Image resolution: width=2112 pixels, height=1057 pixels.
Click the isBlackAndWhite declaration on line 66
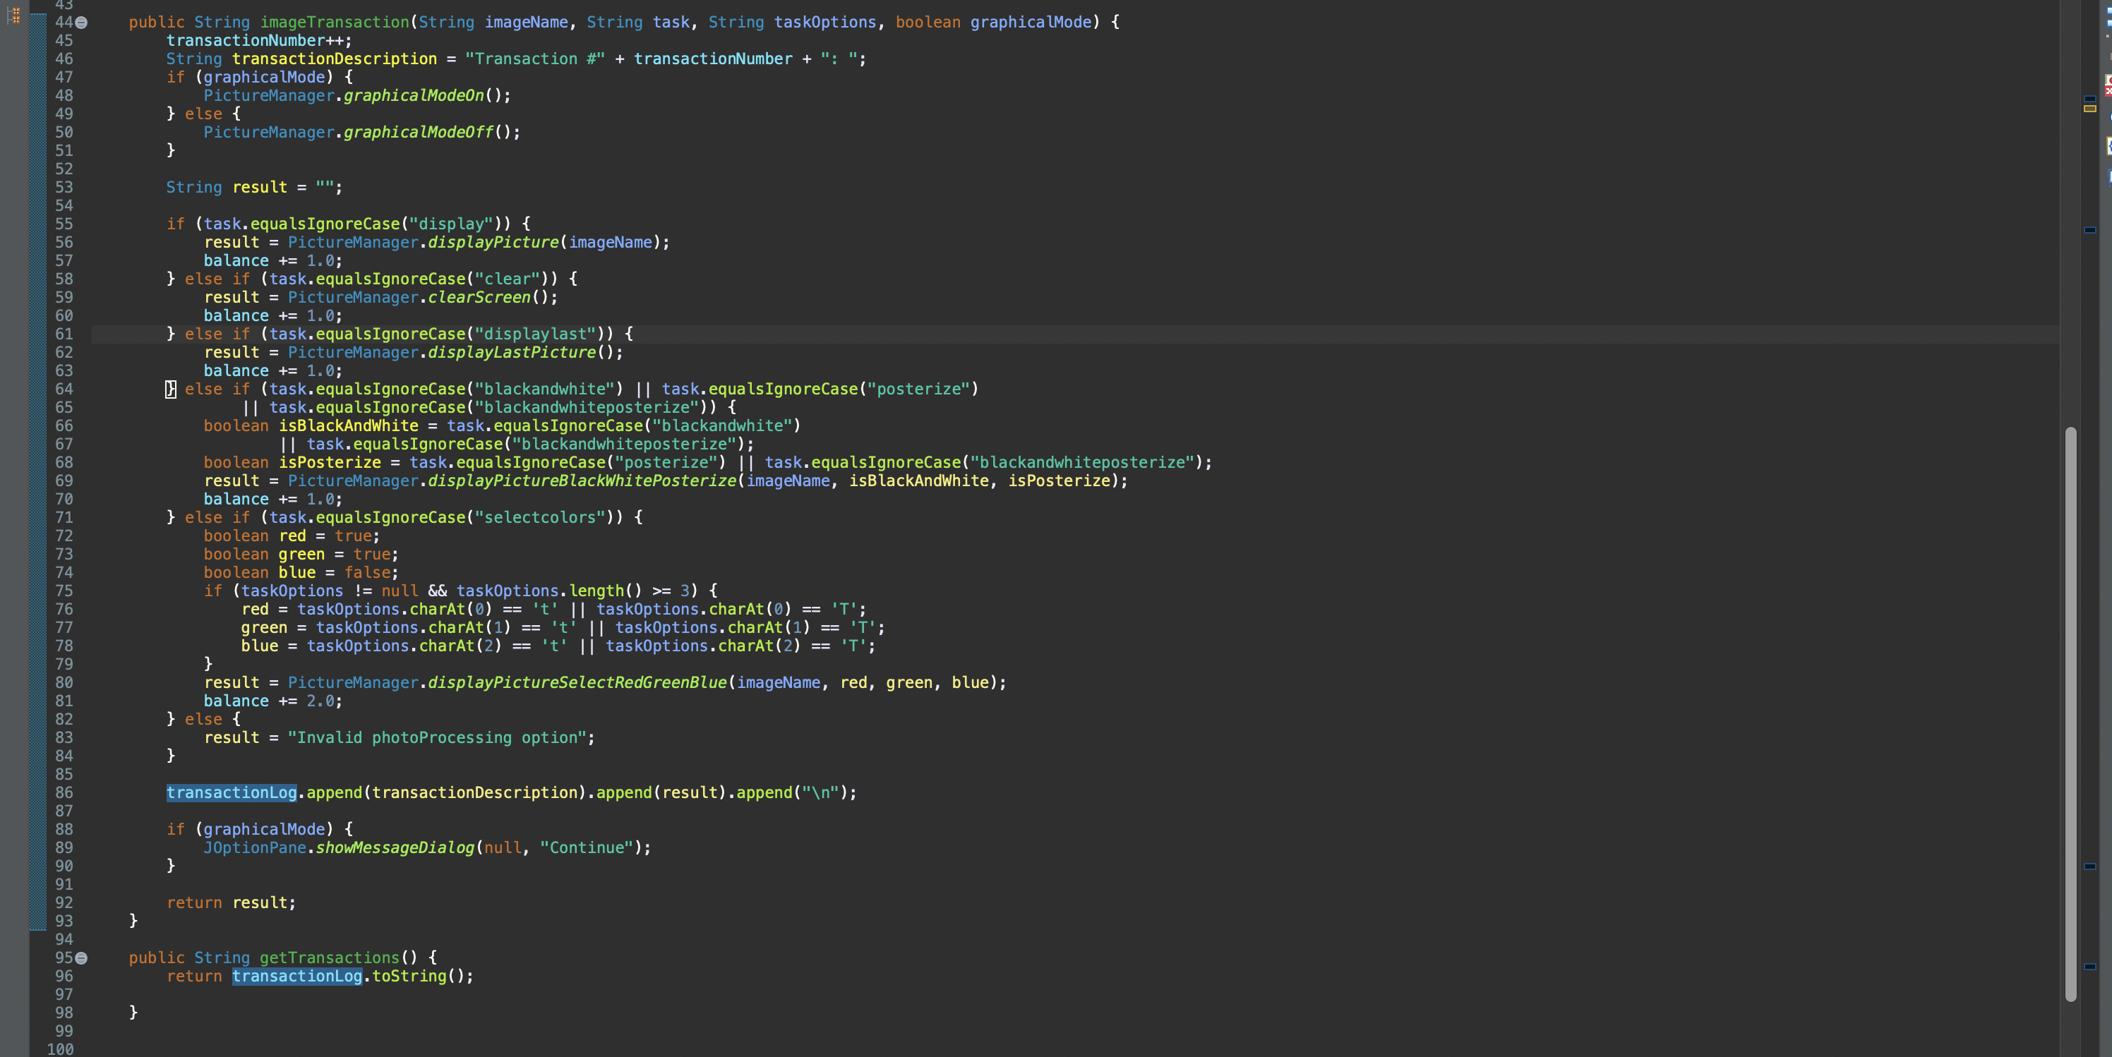click(349, 426)
